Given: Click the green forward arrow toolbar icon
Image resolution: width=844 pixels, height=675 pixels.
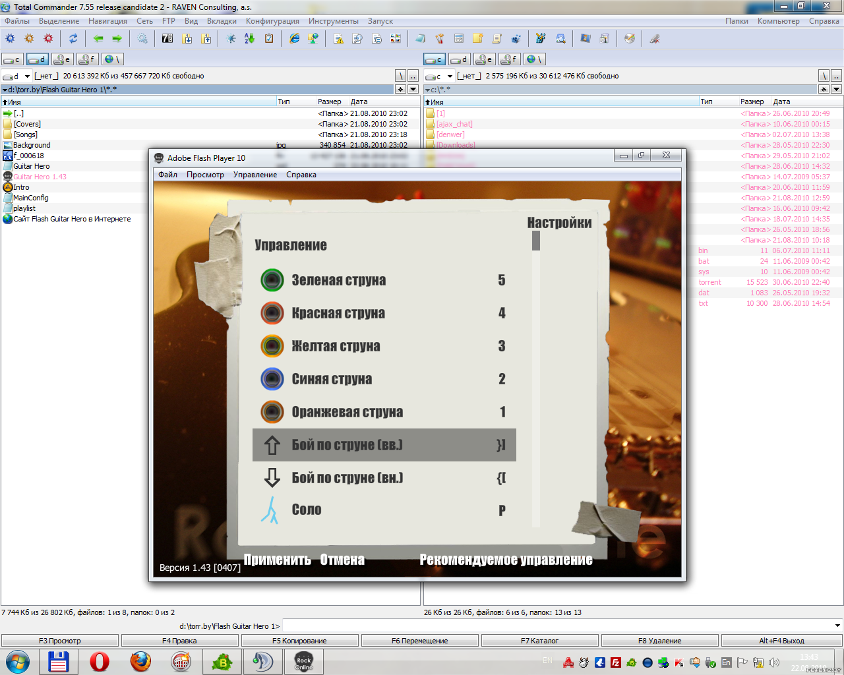Looking at the screenshot, I should point(117,39).
